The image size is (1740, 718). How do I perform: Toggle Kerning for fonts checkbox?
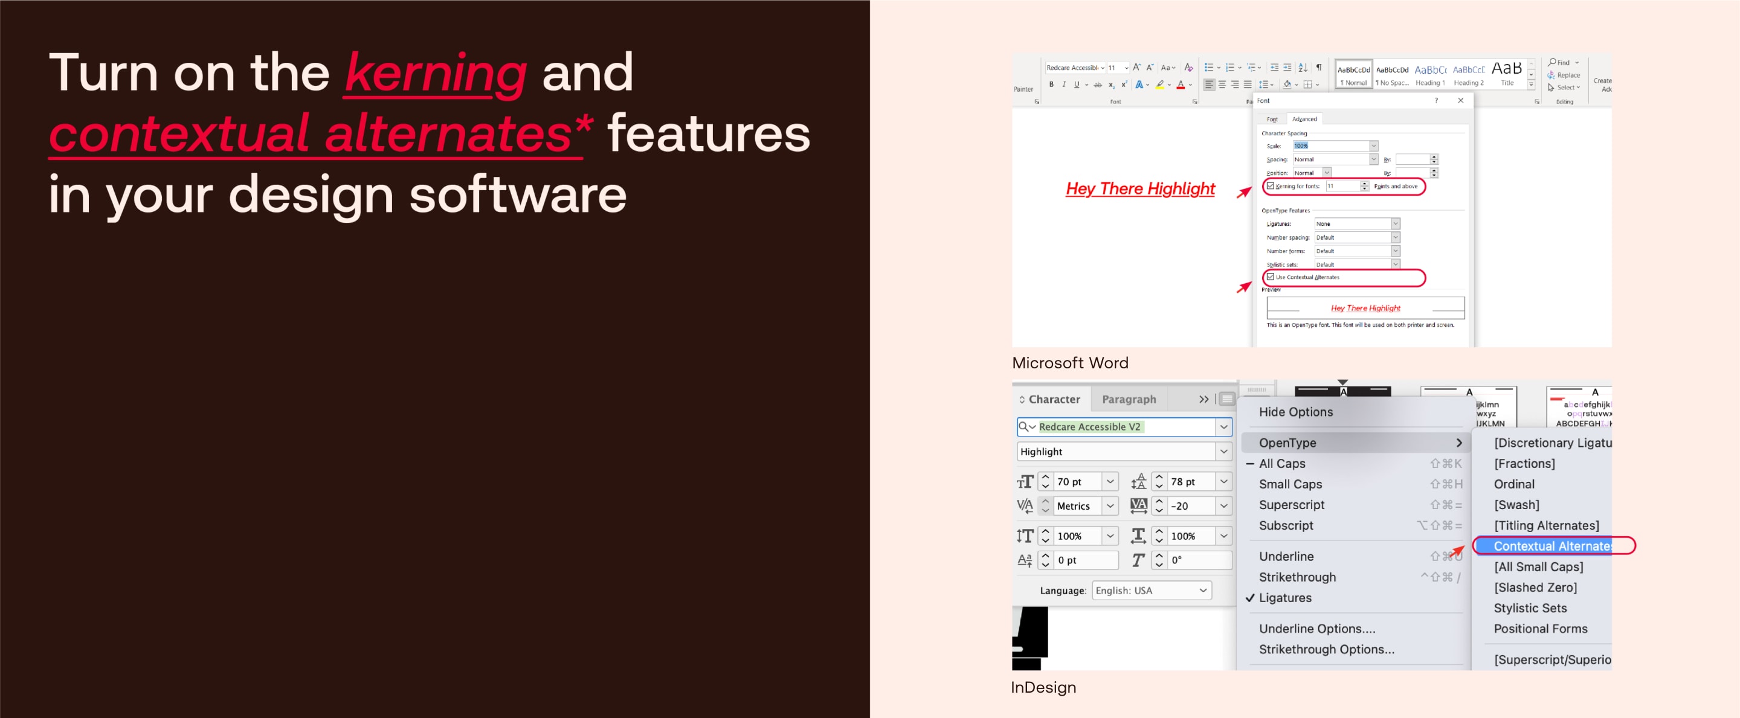click(x=1271, y=186)
